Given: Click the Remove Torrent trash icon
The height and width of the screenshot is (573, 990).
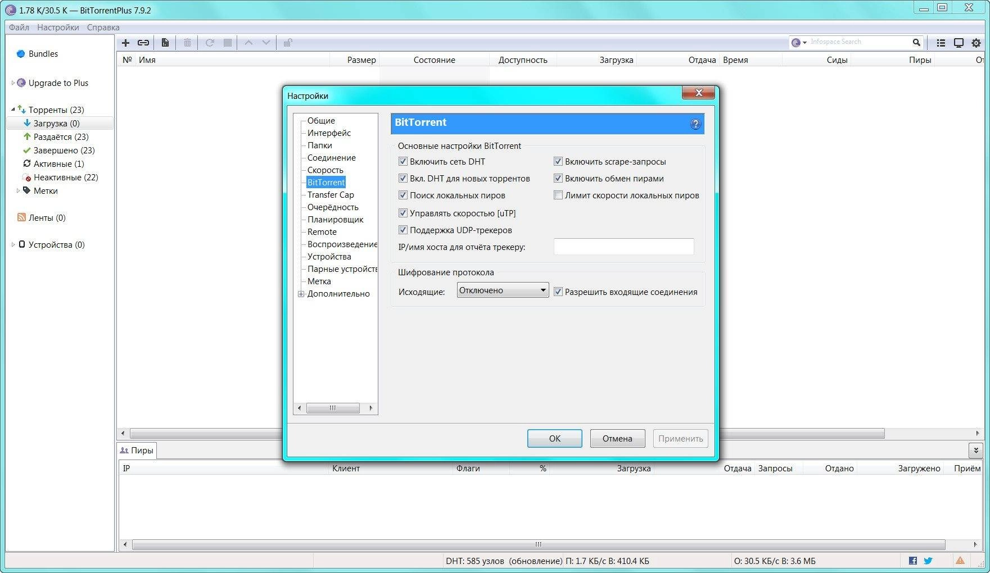Looking at the screenshot, I should coord(187,43).
